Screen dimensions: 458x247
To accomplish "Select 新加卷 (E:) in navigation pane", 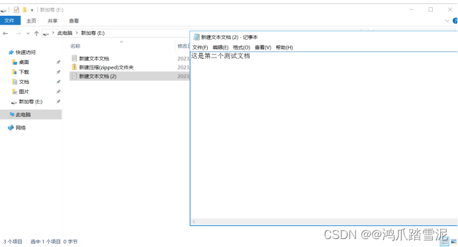I will [30, 102].
